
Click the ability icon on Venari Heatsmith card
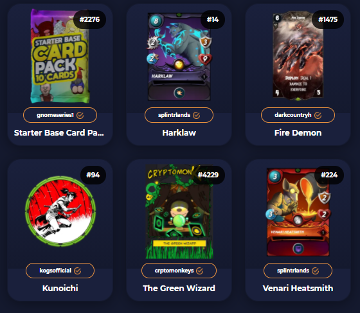pos(298,248)
